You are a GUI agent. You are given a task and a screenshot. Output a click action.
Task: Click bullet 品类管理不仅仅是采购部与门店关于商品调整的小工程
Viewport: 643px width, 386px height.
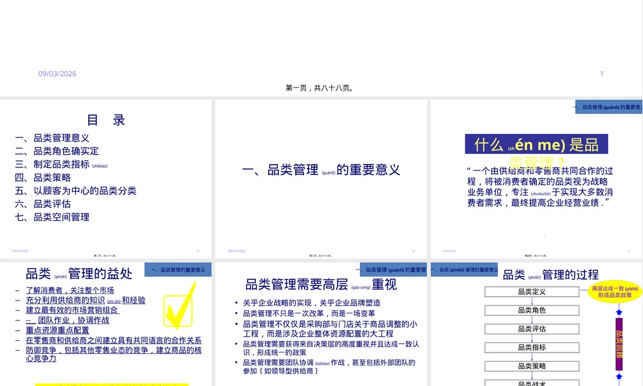coord(330,329)
